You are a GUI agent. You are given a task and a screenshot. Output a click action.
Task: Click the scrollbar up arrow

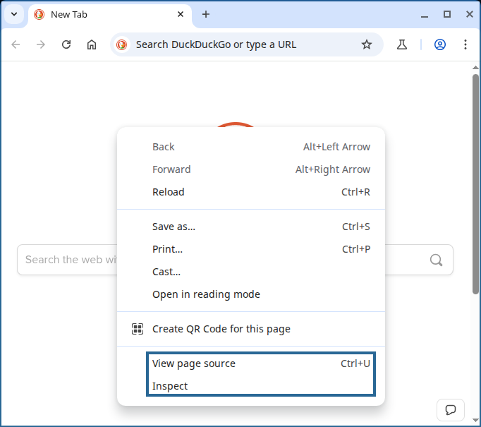475,68
